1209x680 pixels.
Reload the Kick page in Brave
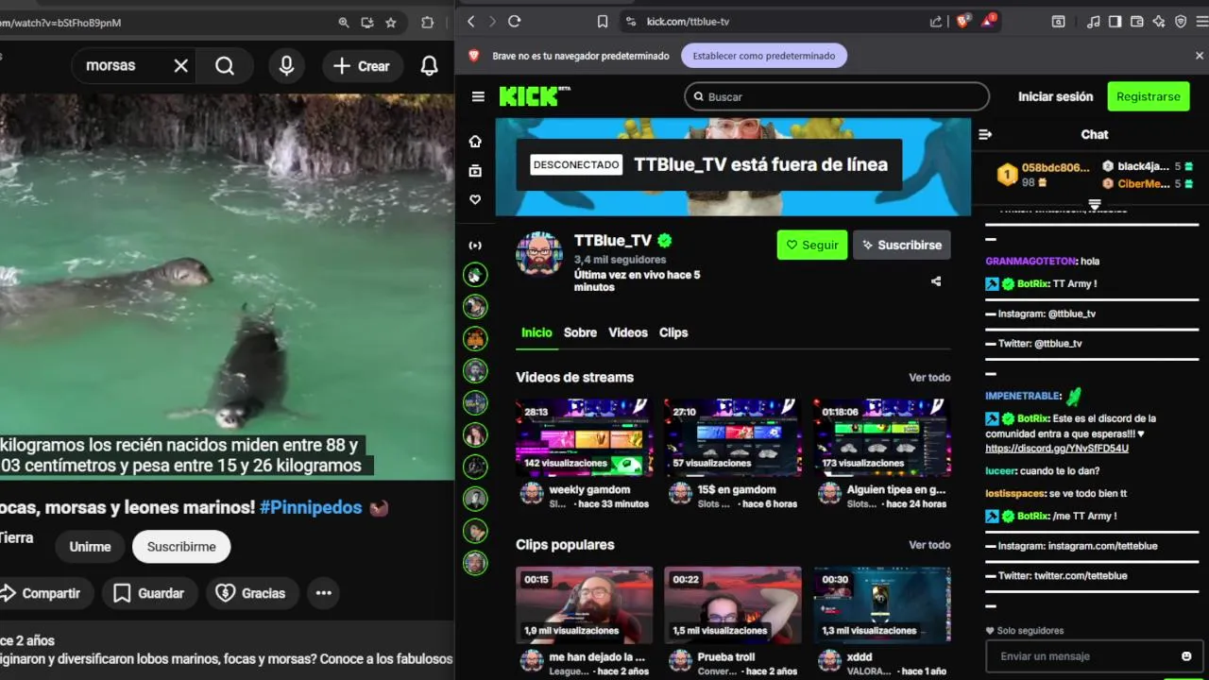(x=515, y=22)
